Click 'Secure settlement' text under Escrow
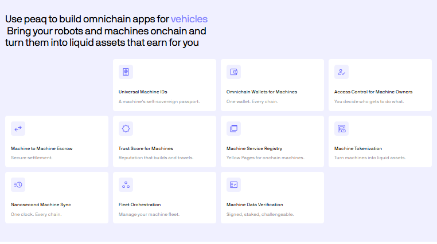The height and width of the screenshot is (244, 437). pyautogui.click(x=32, y=158)
